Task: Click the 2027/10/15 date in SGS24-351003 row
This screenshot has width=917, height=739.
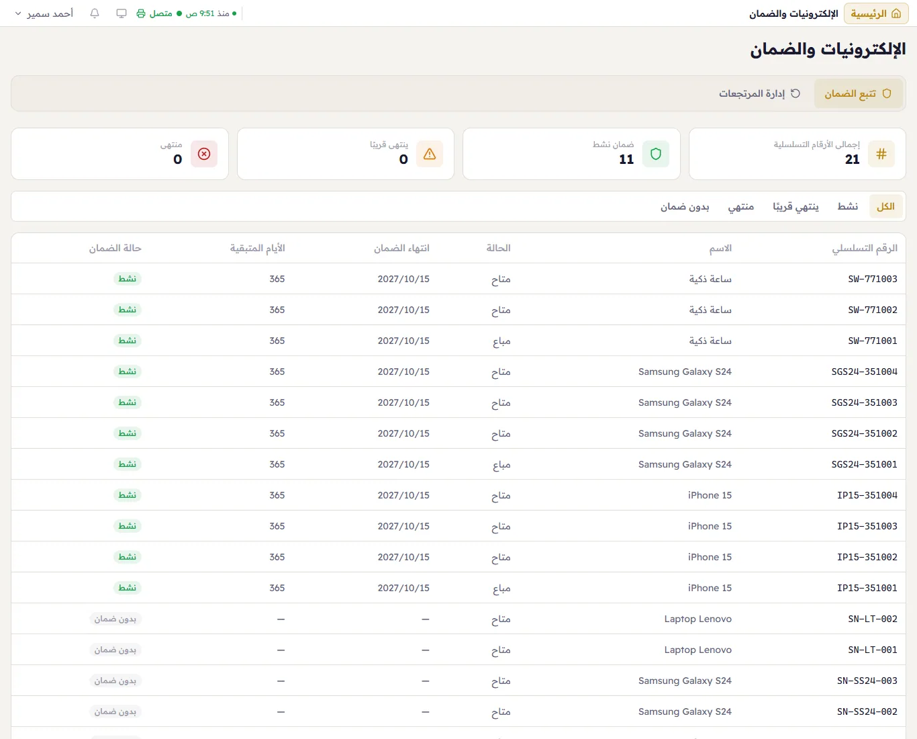Action: click(x=403, y=402)
